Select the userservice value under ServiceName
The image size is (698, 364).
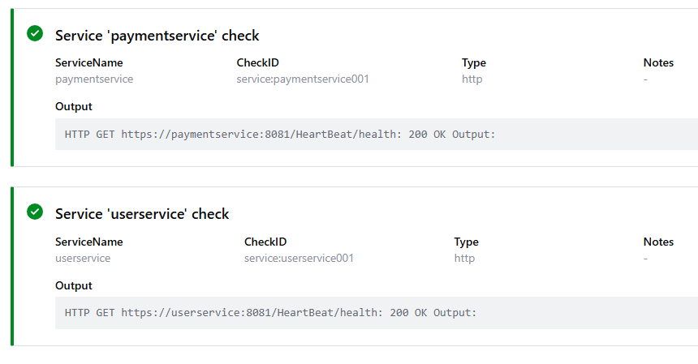(83, 258)
